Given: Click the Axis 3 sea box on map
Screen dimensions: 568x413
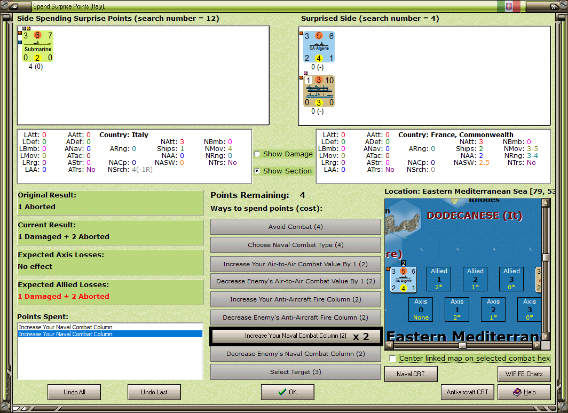Looking at the screenshot, I should coord(530,309).
